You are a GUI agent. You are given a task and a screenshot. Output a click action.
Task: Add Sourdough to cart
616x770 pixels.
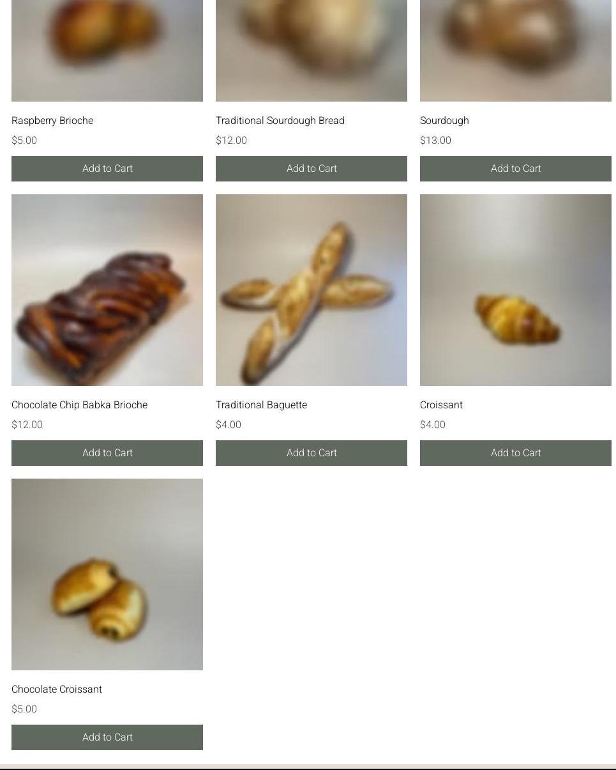coord(516,169)
